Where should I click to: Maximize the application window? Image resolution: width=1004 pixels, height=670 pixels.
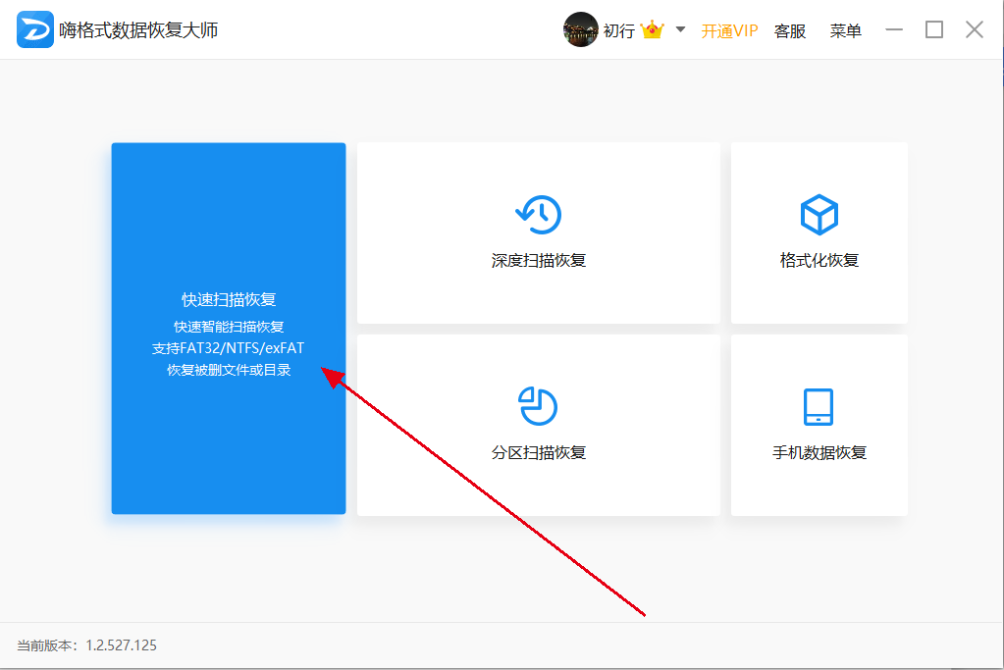(x=934, y=29)
